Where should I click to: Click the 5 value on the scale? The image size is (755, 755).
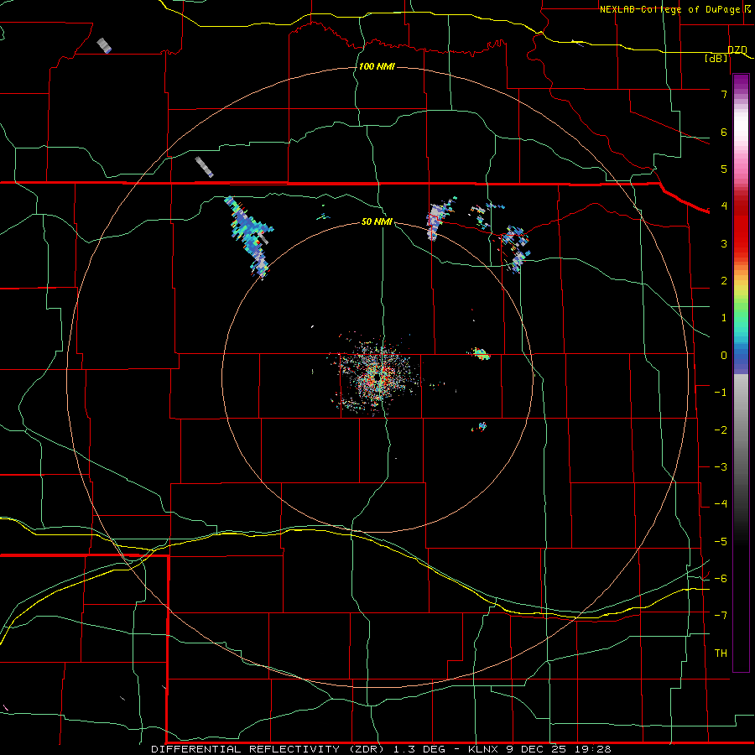[x=724, y=169]
